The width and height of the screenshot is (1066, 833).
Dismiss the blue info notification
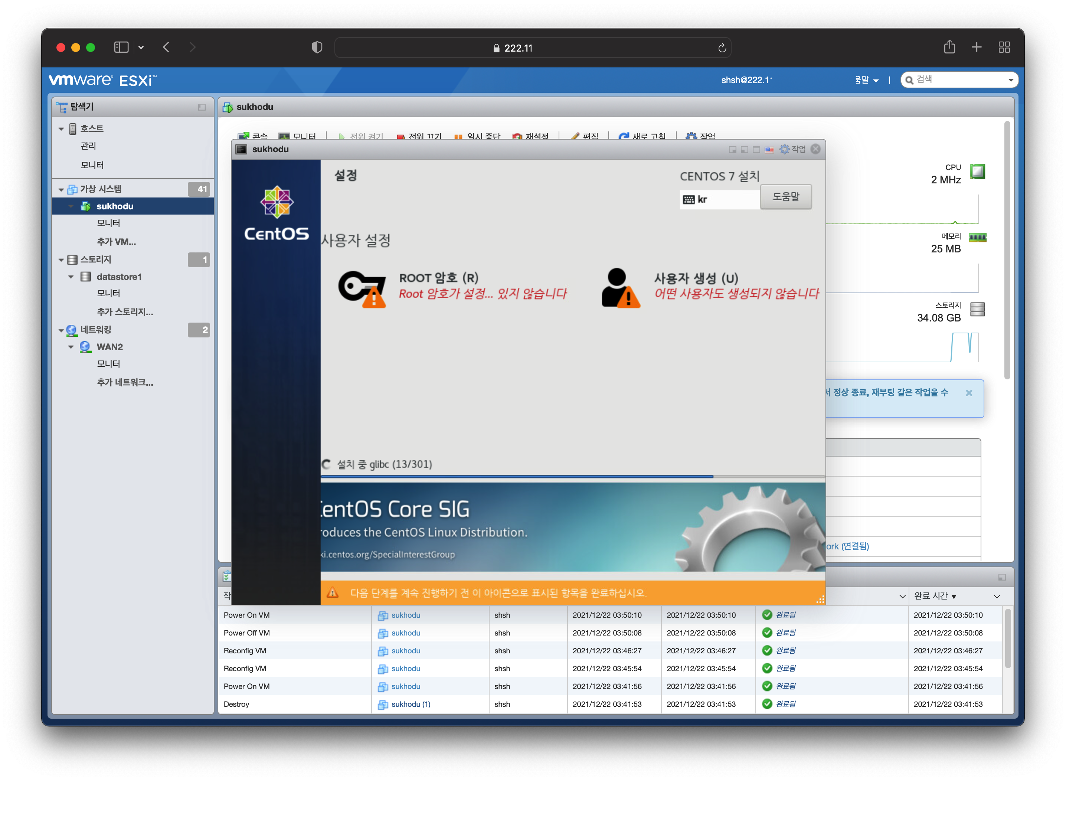coord(969,393)
